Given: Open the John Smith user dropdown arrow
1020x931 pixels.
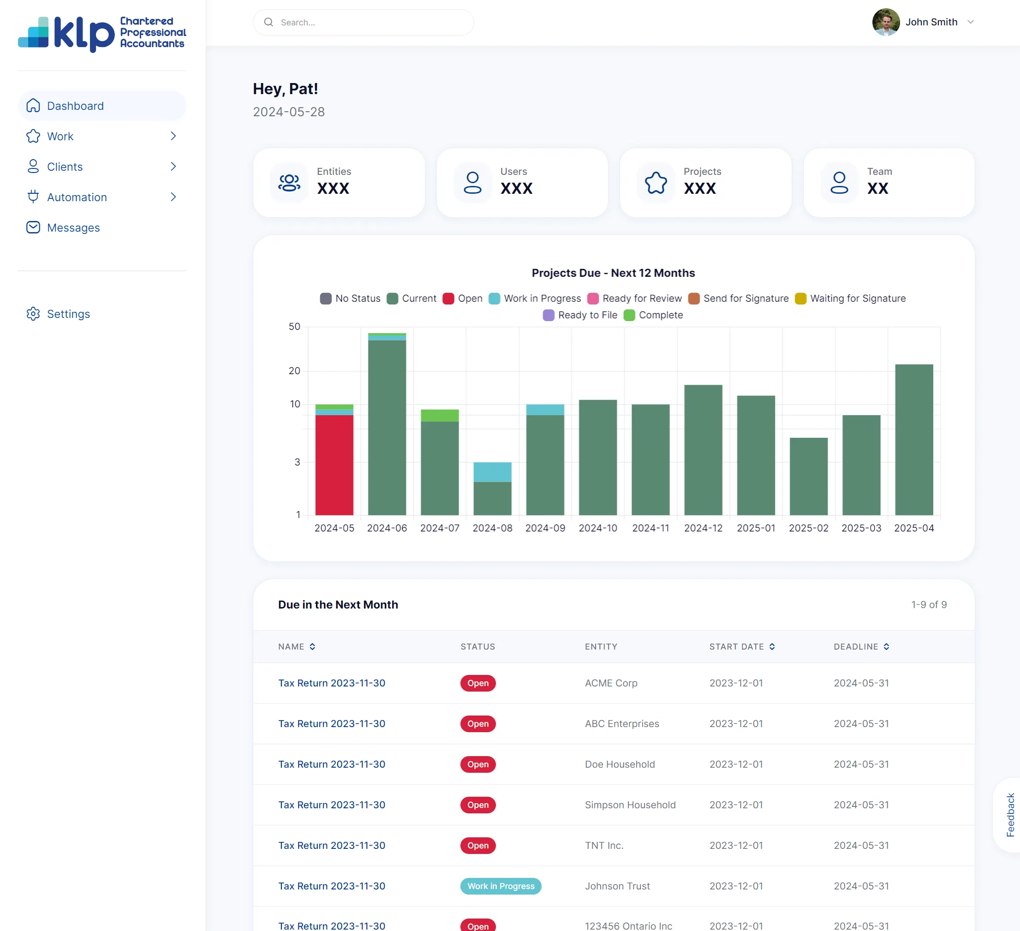Looking at the screenshot, I should click(x=971, y=22).
